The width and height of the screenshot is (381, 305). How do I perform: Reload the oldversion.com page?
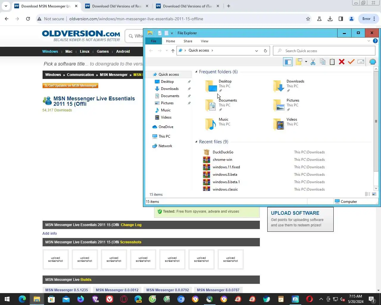[28, 19]
